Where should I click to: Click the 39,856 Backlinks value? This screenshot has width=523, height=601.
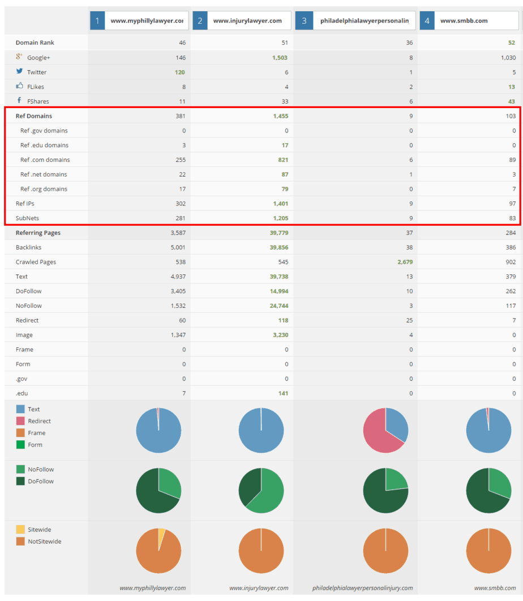(x=278, y=247)
